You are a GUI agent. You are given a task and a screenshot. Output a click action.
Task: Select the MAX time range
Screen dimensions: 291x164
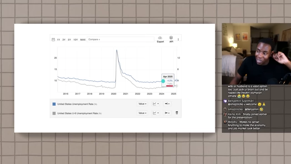point(83,40)
